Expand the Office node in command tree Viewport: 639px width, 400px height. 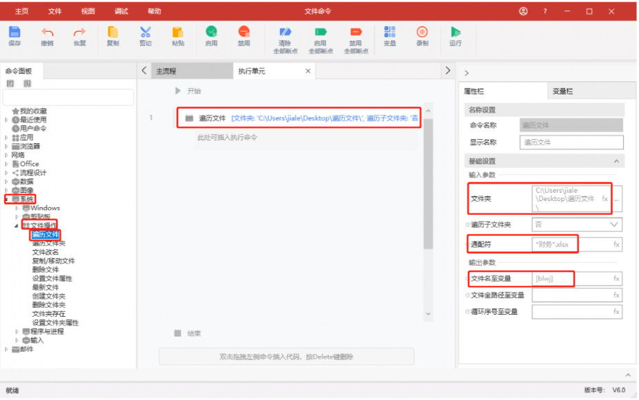pyautogui.click(x=7, y=164)
